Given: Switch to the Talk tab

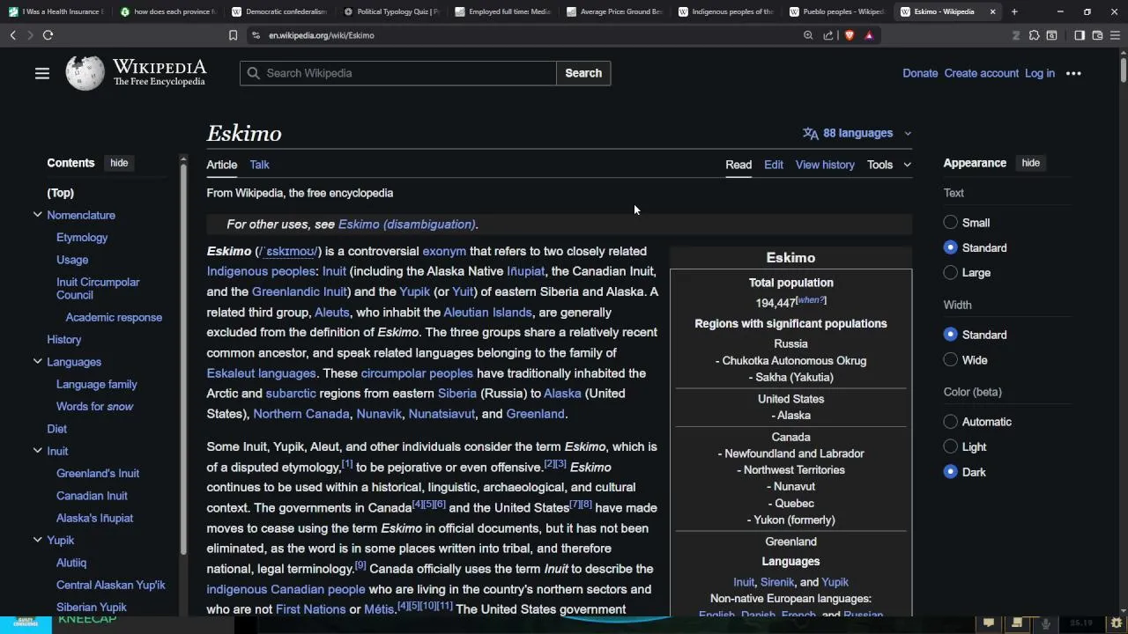Looking at the screenshot, I should (259, 165).
